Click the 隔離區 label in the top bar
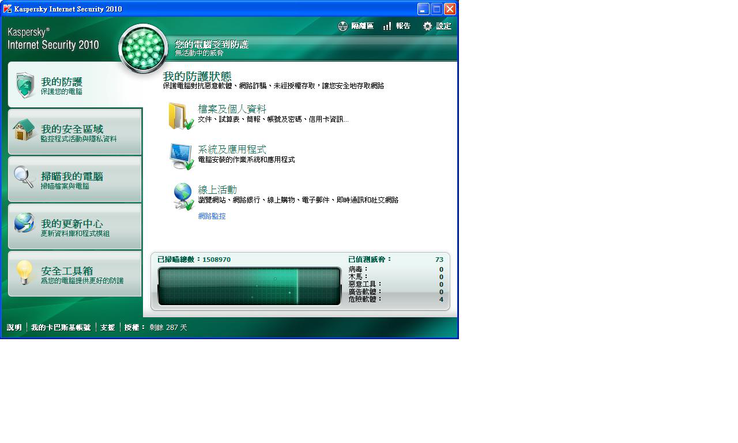The width and height of the screenshot is (738, 443). click(x=363, y=26)
